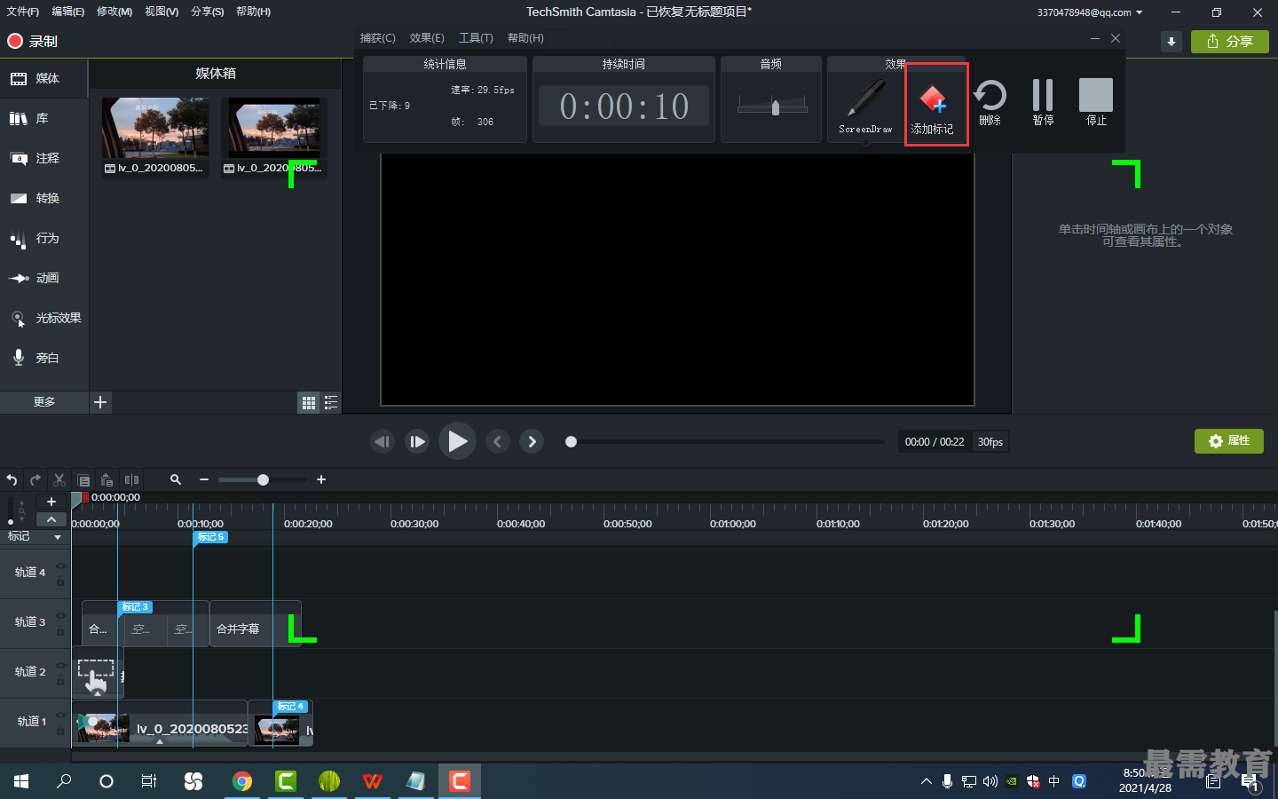This screenshot has height=799, width=1278.
Task: Collapse the marker track with the chevron-up button
Action: 51,519
